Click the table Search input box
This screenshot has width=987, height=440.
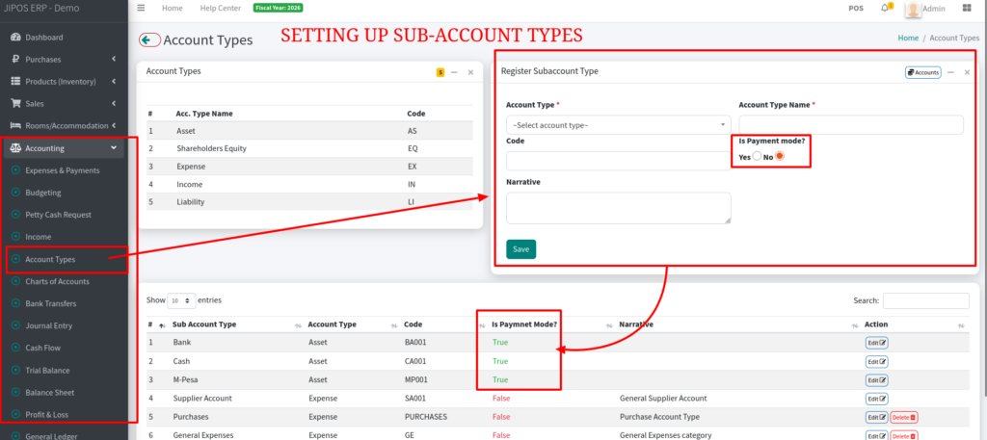(926, 300)
